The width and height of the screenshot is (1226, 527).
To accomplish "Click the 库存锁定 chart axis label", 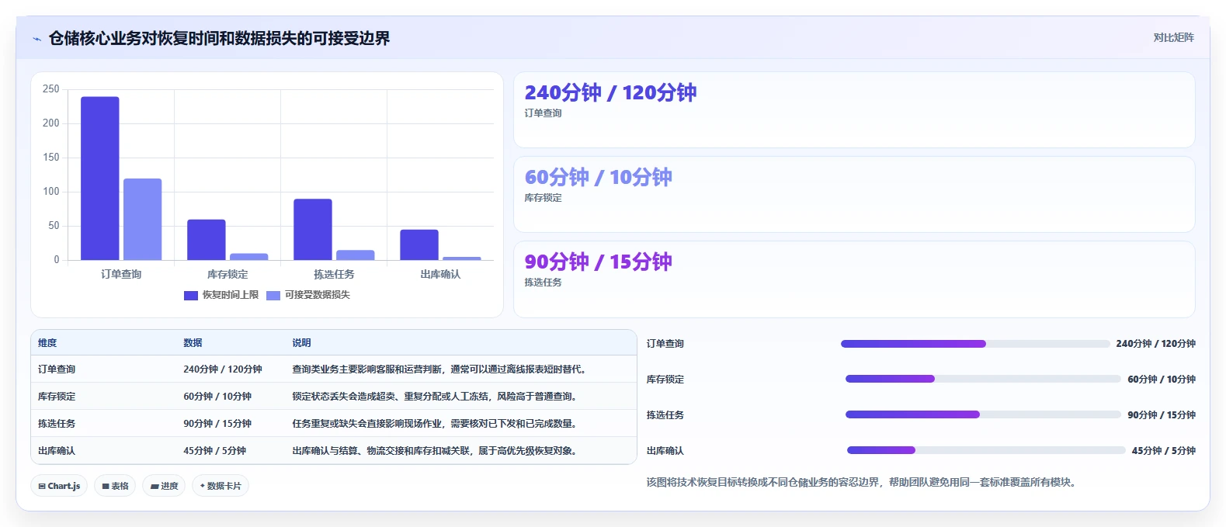I will [227, 274].
